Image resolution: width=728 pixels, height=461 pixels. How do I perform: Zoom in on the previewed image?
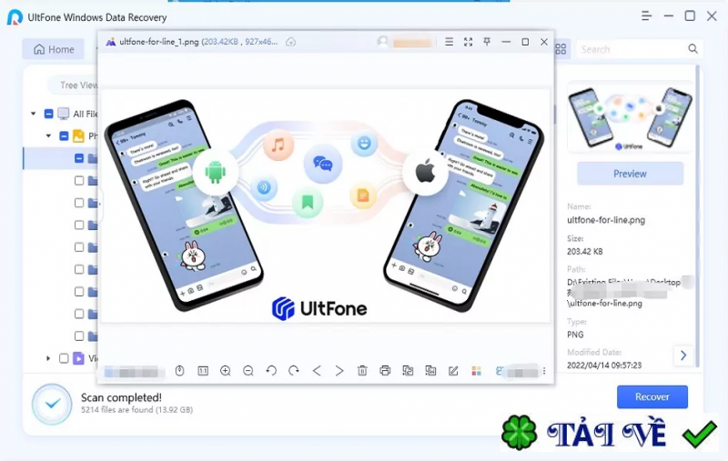226,371
